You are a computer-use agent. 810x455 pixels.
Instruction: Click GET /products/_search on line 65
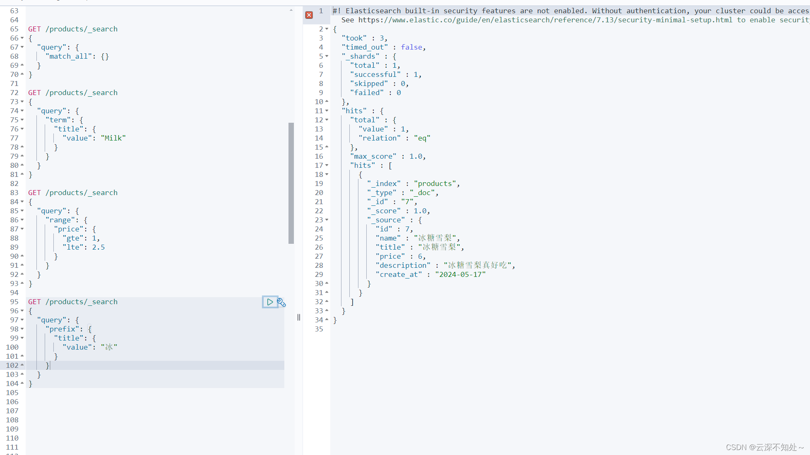tap(73, 29)
